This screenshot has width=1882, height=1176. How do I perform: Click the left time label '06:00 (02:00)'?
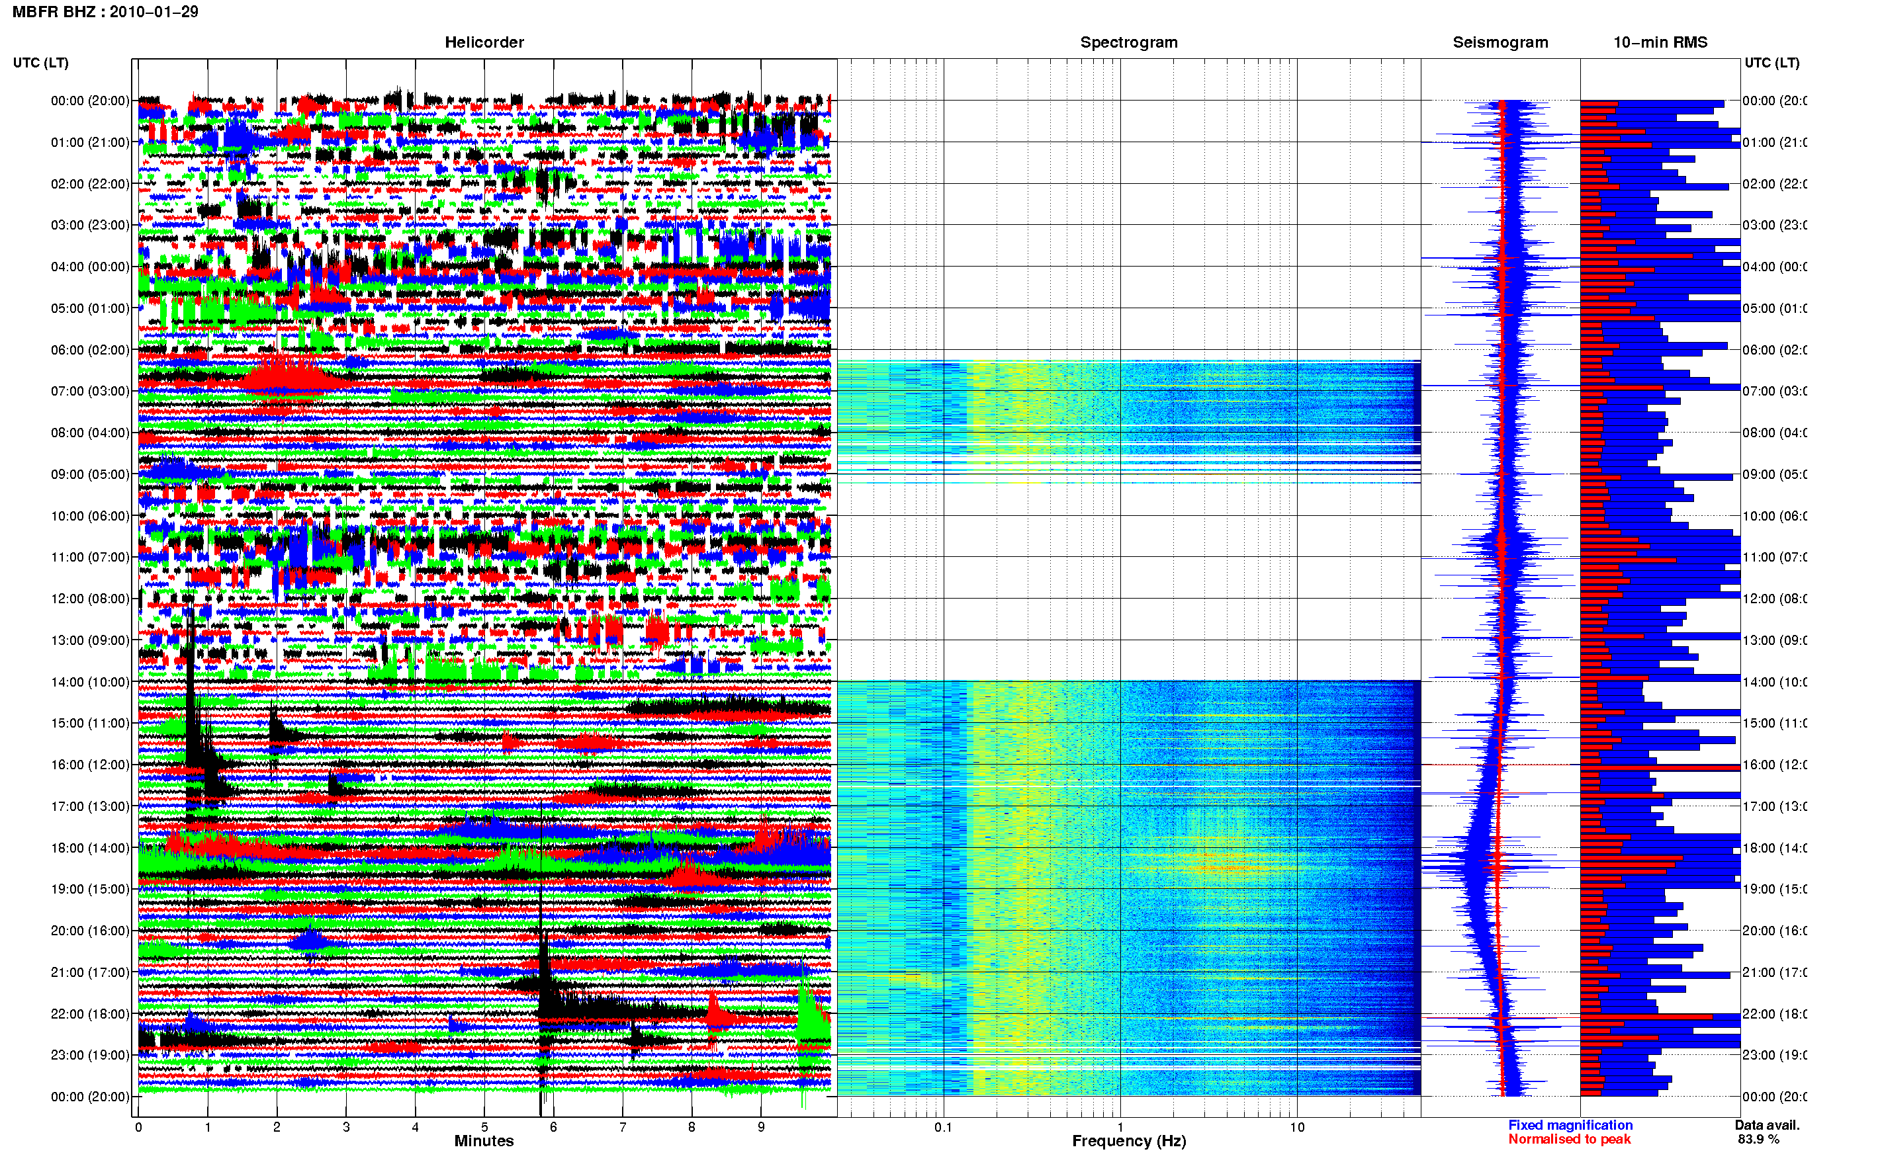90,350
